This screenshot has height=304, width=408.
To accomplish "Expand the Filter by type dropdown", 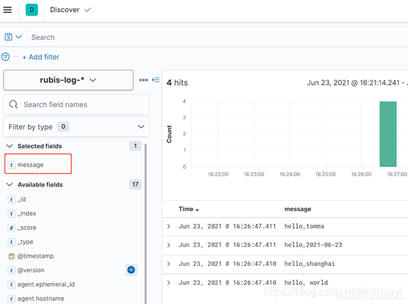I will (76, 127).
